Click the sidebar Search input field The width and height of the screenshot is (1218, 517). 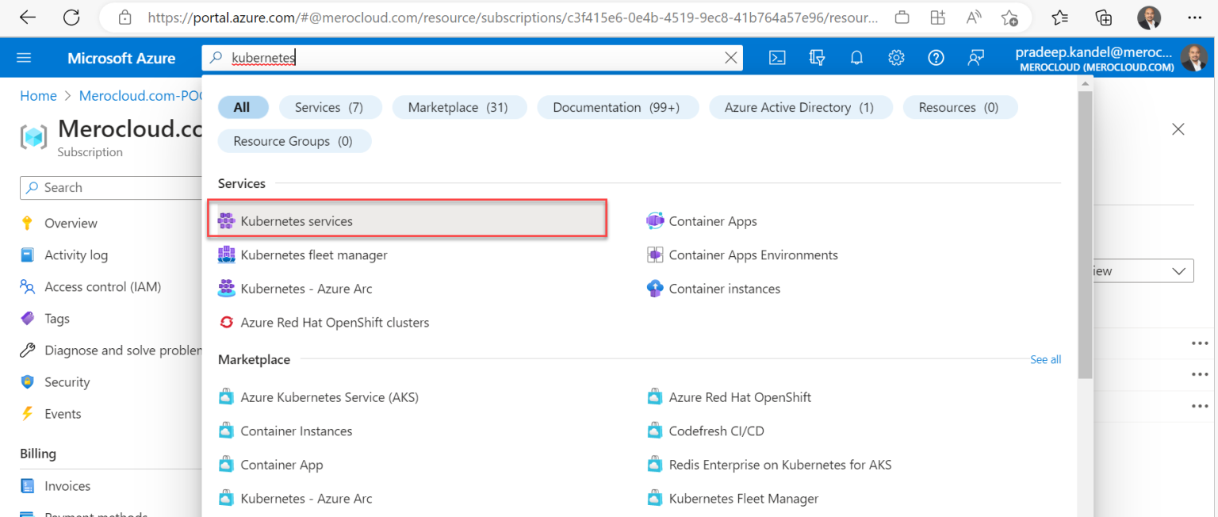tap(111, 188)
